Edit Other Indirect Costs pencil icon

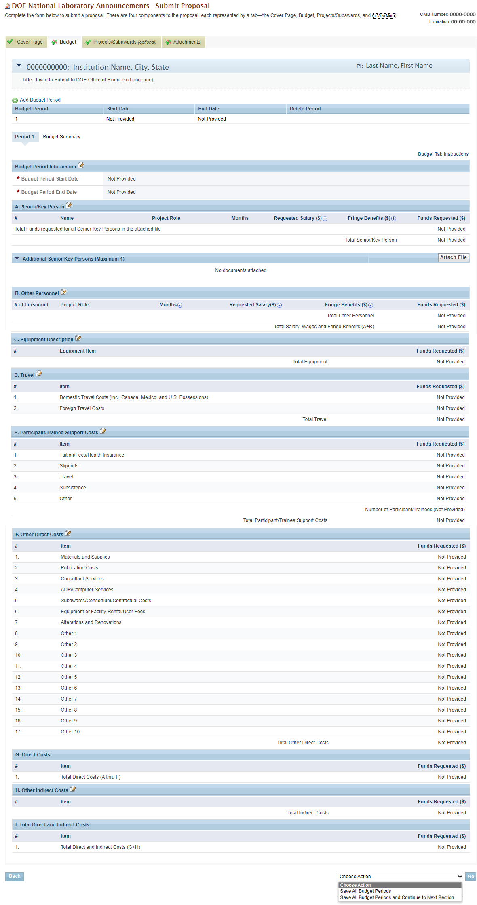coord(73,789)
